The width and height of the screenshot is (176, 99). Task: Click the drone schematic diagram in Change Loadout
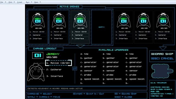click(x=36, y=72)
